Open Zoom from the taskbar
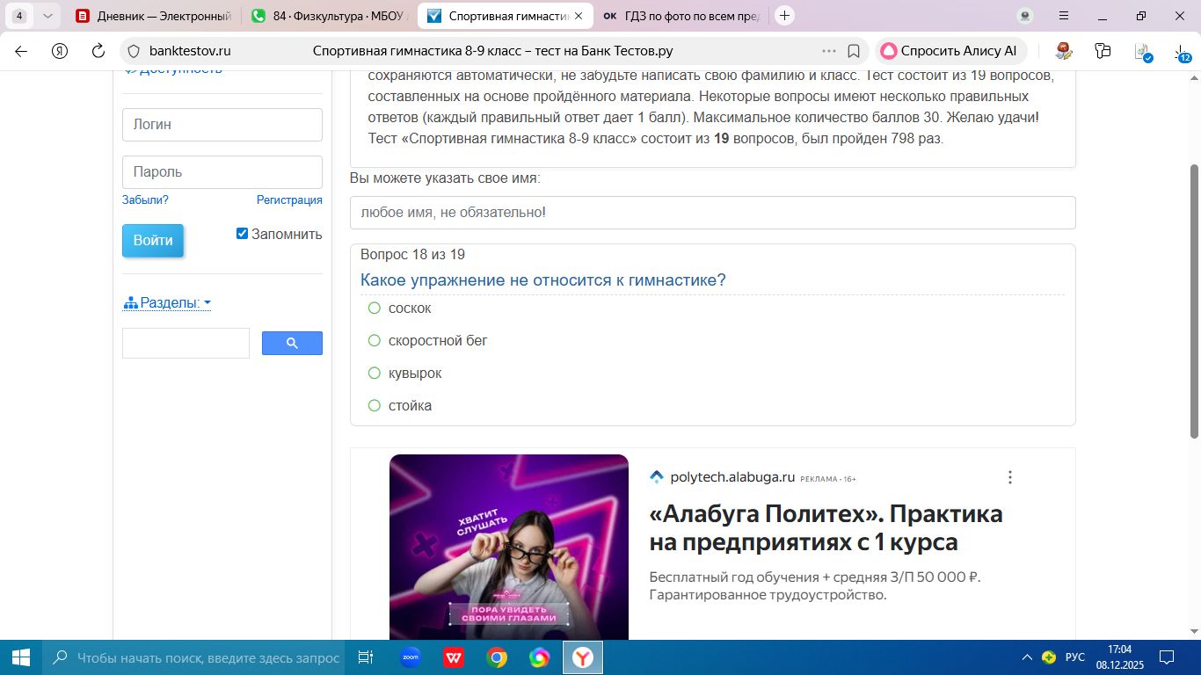 (x=410, y=657)
